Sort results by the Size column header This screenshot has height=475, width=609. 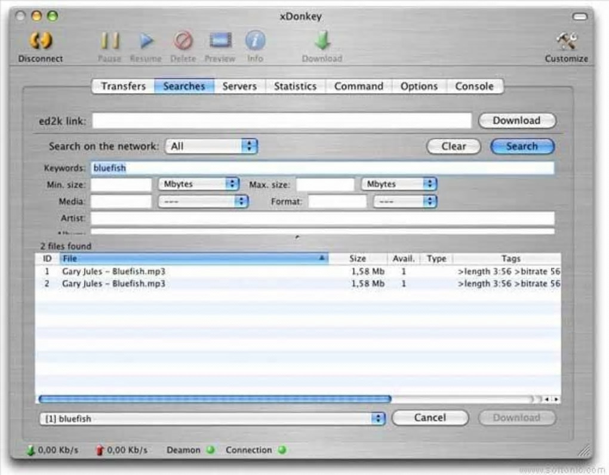tap(358, 259)
